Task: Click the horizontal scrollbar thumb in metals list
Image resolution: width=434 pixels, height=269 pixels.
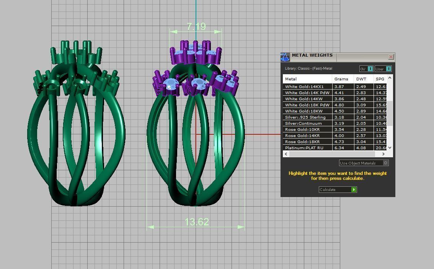Action: pos(332,154)
